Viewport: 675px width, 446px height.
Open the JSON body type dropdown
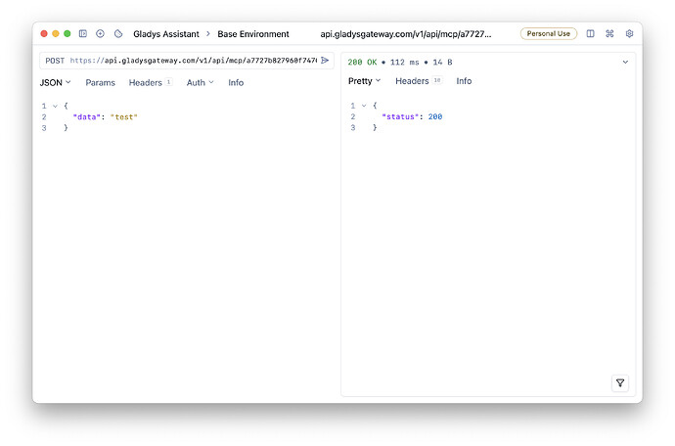pos(55,82)
